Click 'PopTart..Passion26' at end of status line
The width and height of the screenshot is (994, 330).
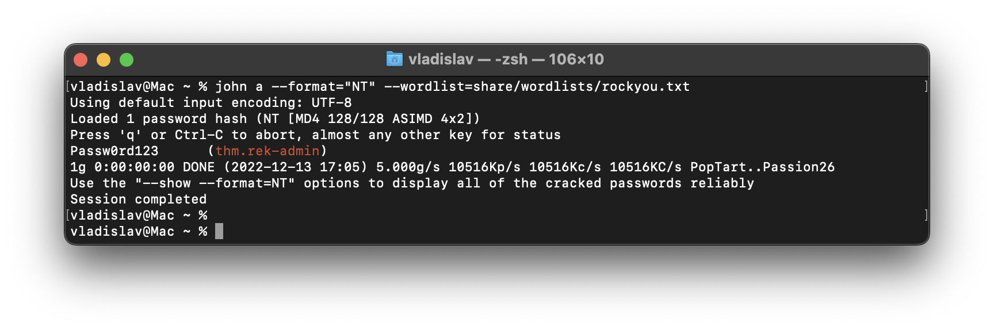click(762, 167)
